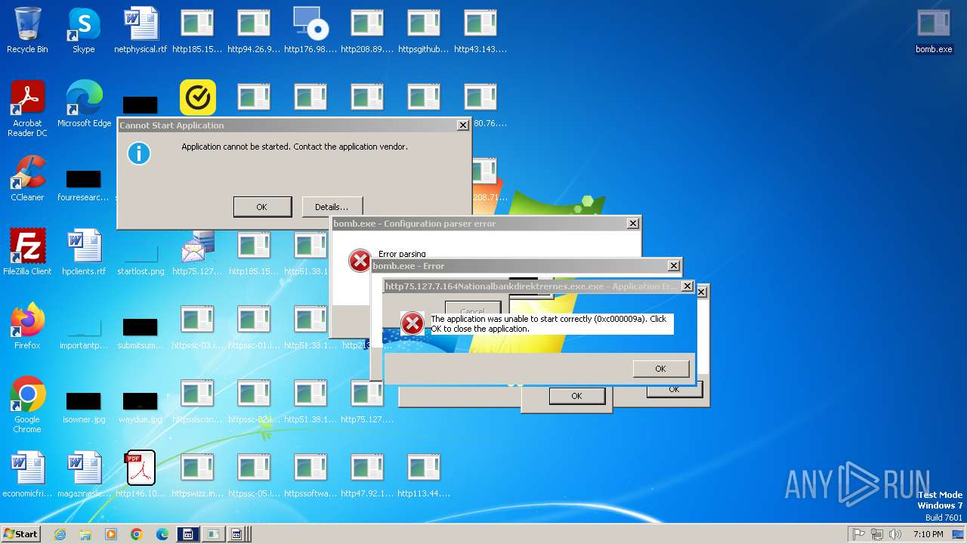This screenshot has width=967, height=544.
Task: Open Windows Media Player from the taskbar
Action: click(x=111, y=534)
